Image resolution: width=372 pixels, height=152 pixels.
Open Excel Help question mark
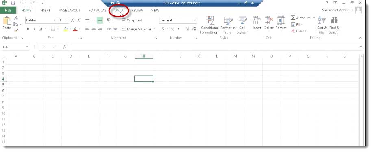327,3
